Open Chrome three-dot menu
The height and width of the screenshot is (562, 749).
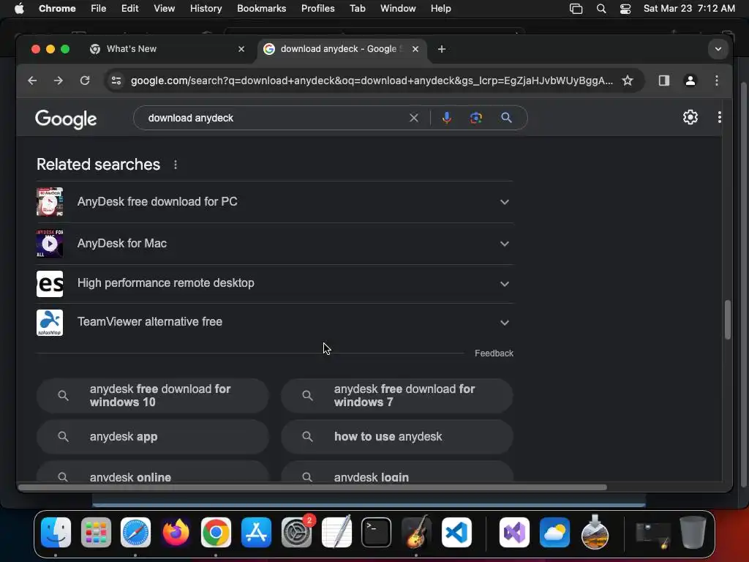pyautogui.click(x=717, y=80)
